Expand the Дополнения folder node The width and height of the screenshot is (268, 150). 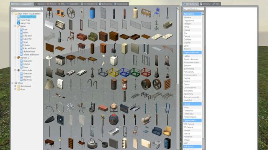[15, 86]
